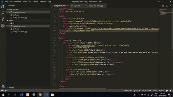
Task: Click Ln 10, Col 35 in status bar
Action: (127, 91)
